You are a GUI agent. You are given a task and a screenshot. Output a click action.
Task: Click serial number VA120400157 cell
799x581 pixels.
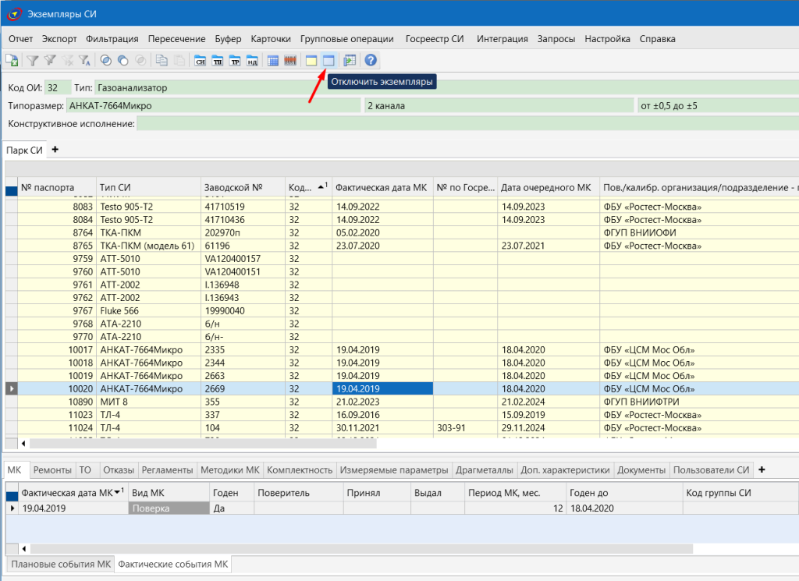(x=243, y=259)
